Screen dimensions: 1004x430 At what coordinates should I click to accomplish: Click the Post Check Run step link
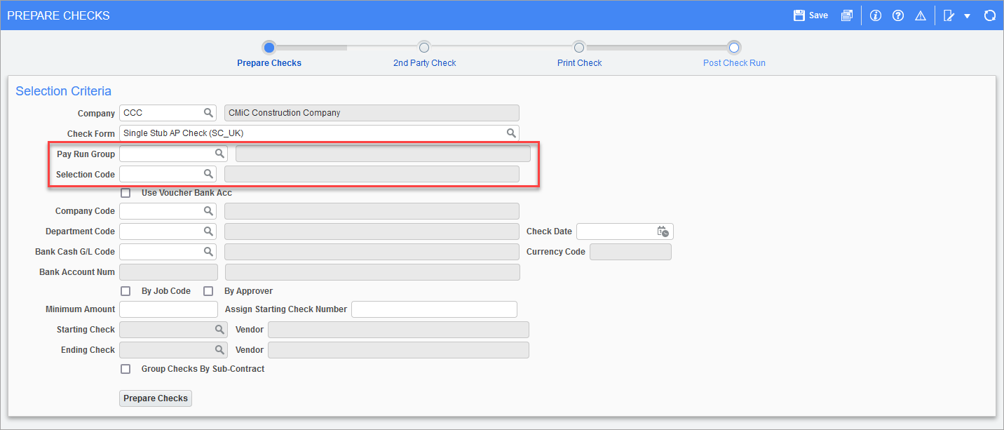tap(734, 62)
